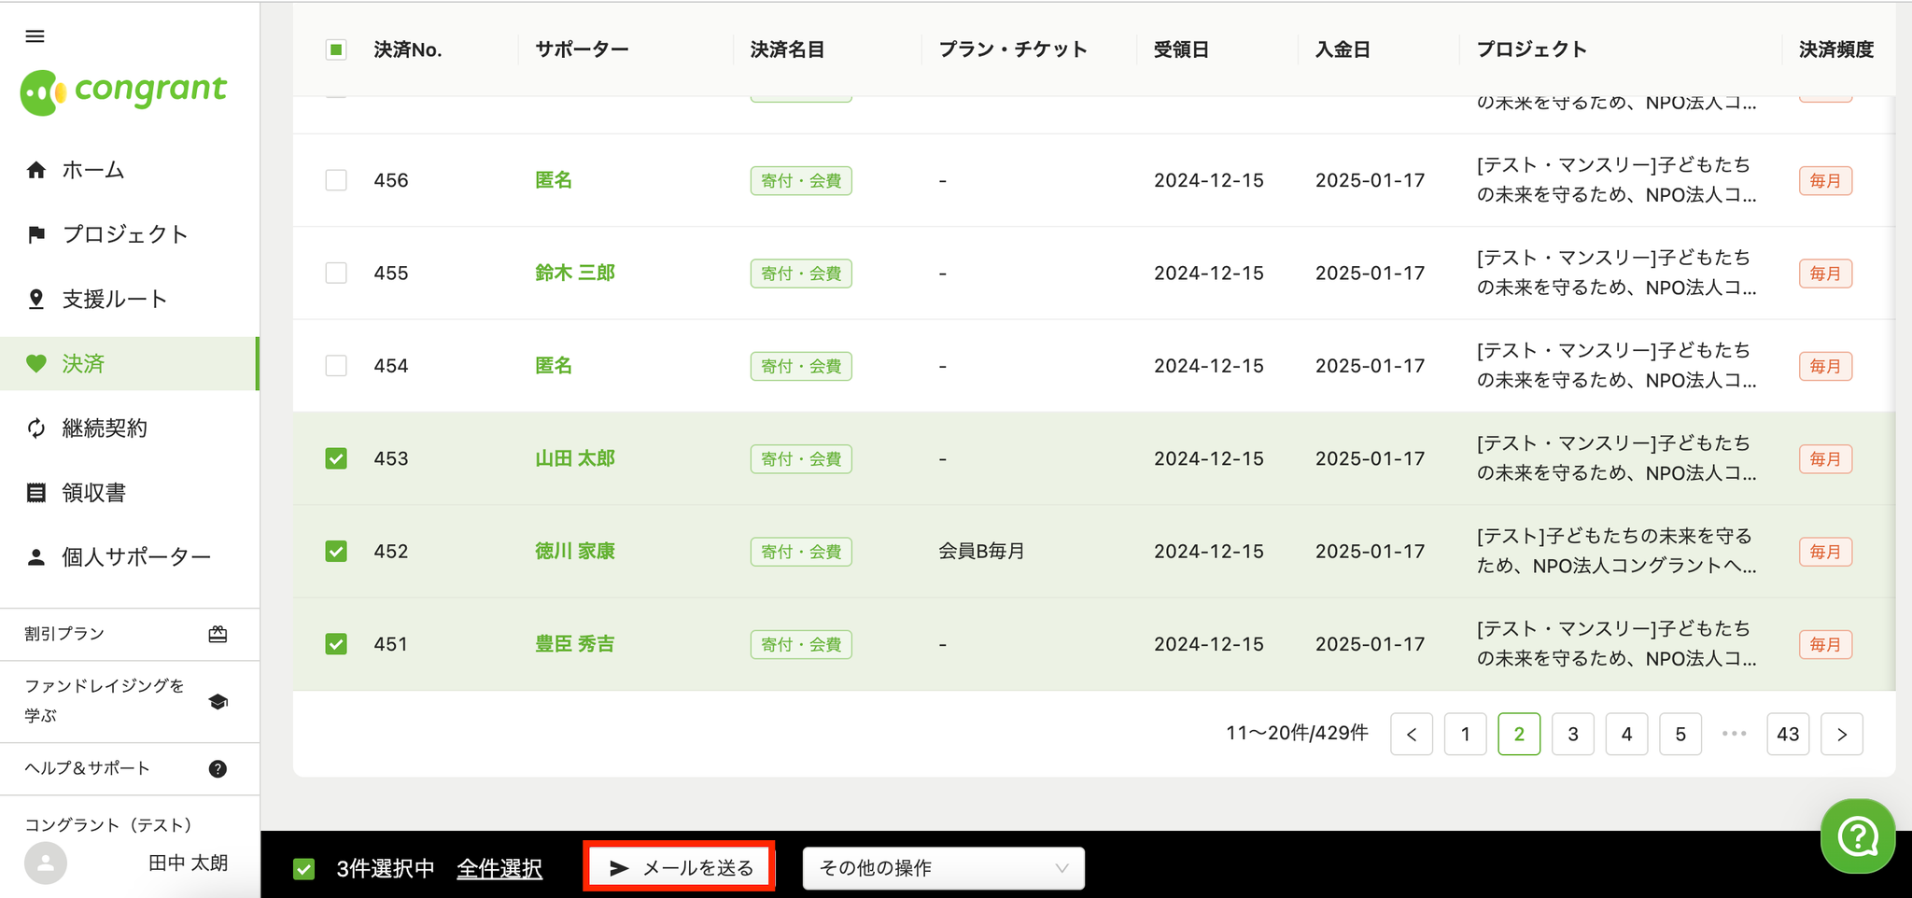Open 領収書 in the sidebar

click(130, 493)
